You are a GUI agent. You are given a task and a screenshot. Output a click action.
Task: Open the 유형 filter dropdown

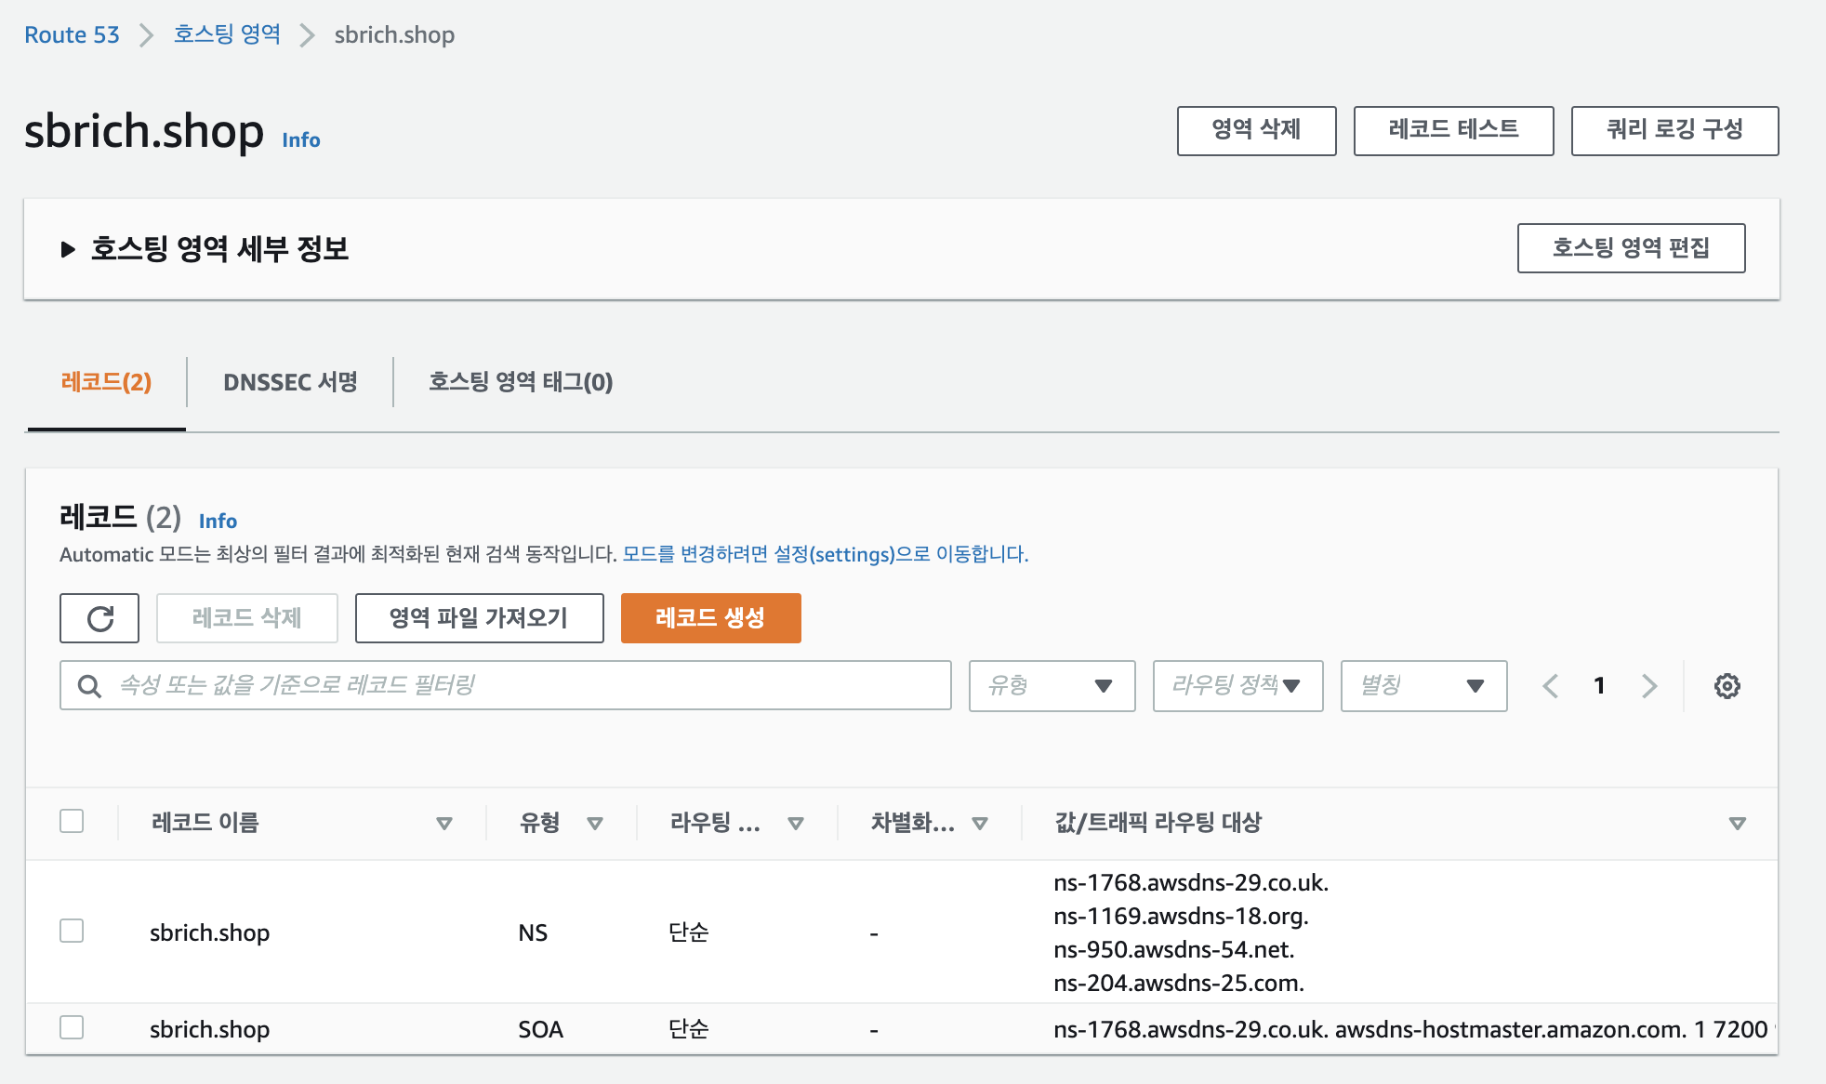pyautogui.click(x=1052, y=686)
